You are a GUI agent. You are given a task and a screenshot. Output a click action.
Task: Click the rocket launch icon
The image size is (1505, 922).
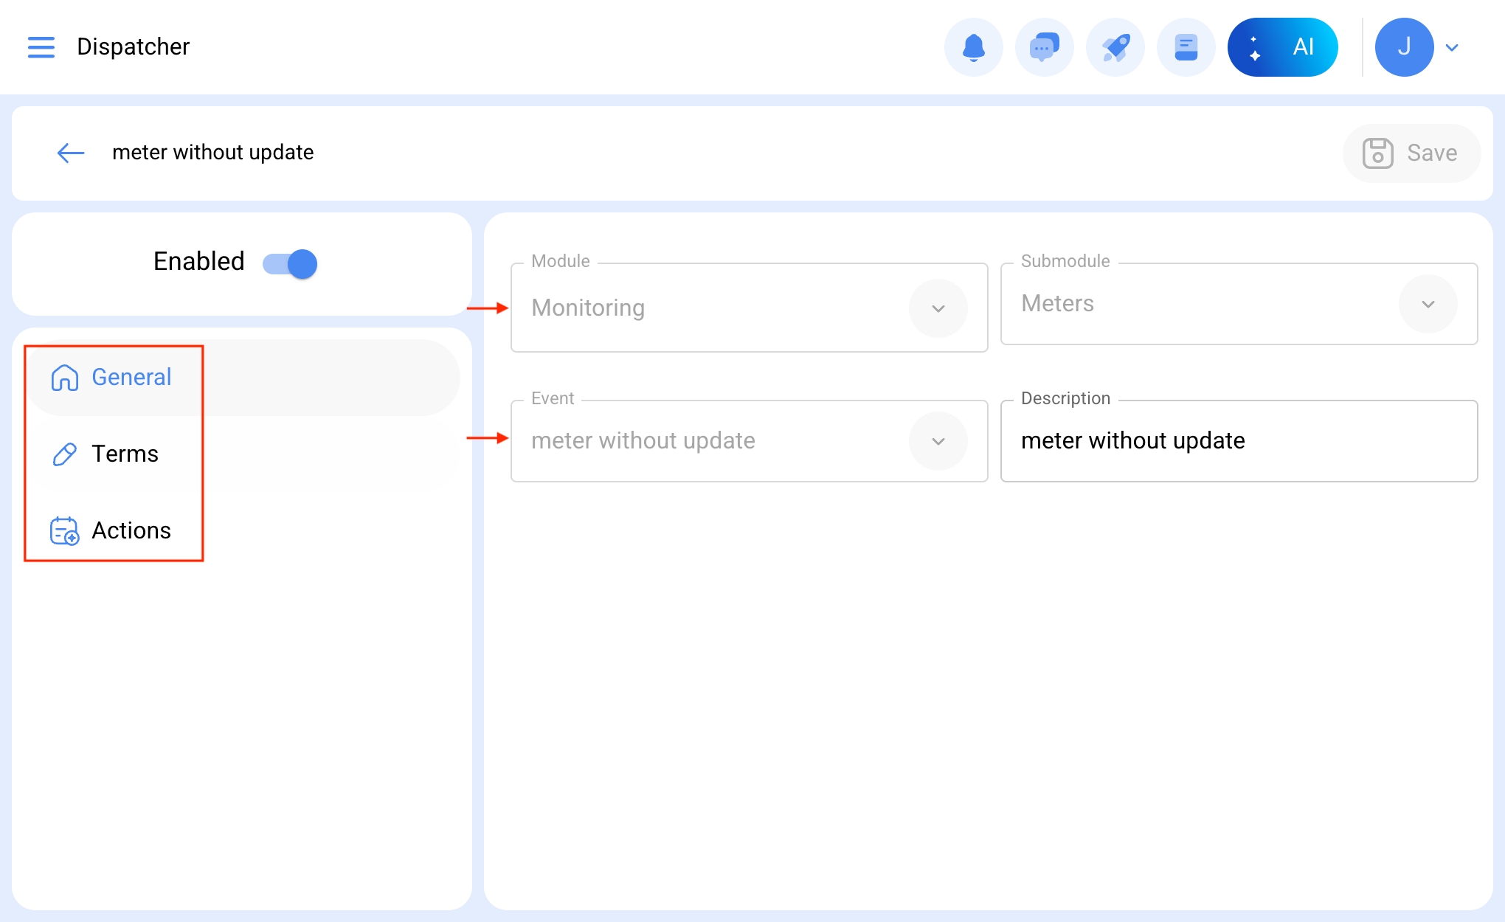(1115, 47)
